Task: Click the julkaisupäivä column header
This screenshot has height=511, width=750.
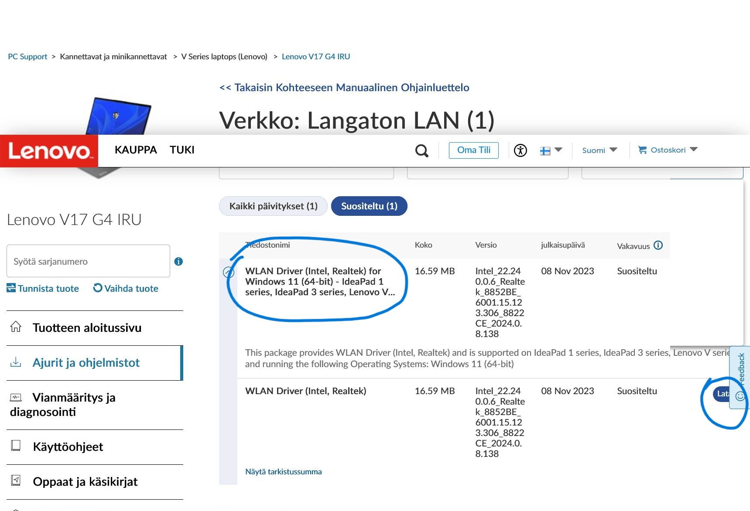Action: point(563,245)
